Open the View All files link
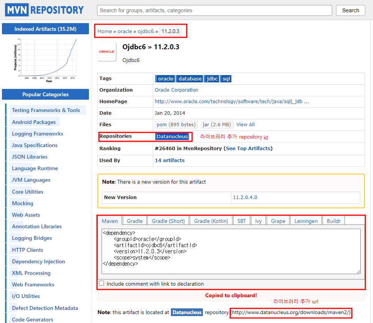The height and width of the screenshot is (323, 373). [245, 125]
